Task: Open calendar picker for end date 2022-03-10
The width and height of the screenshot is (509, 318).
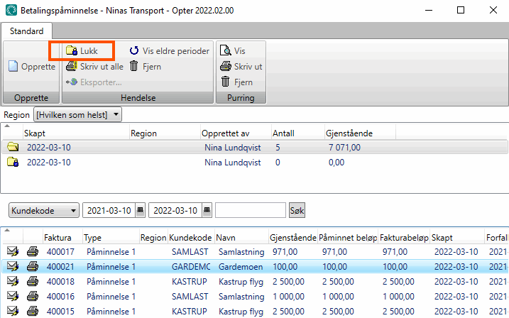Action: pyautogui.click(x=207, y=211)
